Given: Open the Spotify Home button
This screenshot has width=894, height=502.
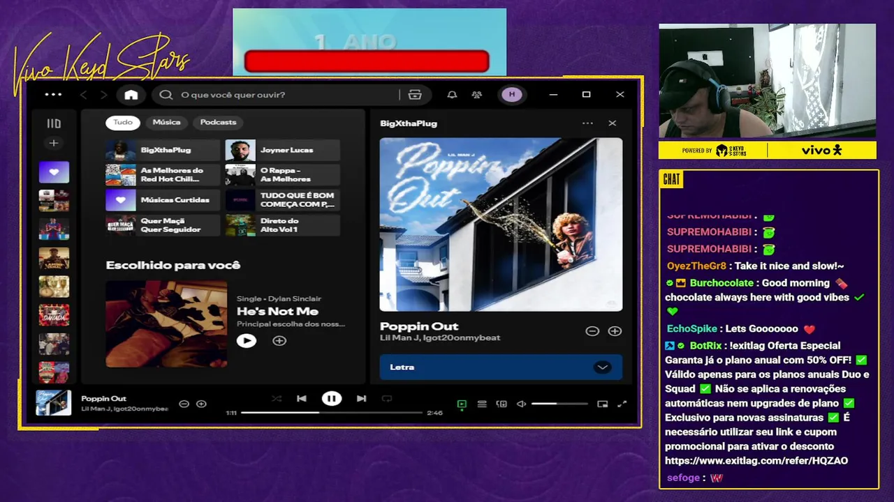Looking at the screenshot, I should (x=131, y=95).
